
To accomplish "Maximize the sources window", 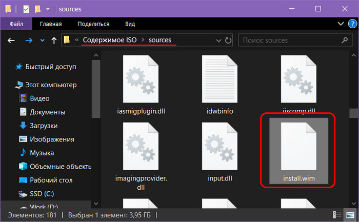I will click(x=318, y=9).
